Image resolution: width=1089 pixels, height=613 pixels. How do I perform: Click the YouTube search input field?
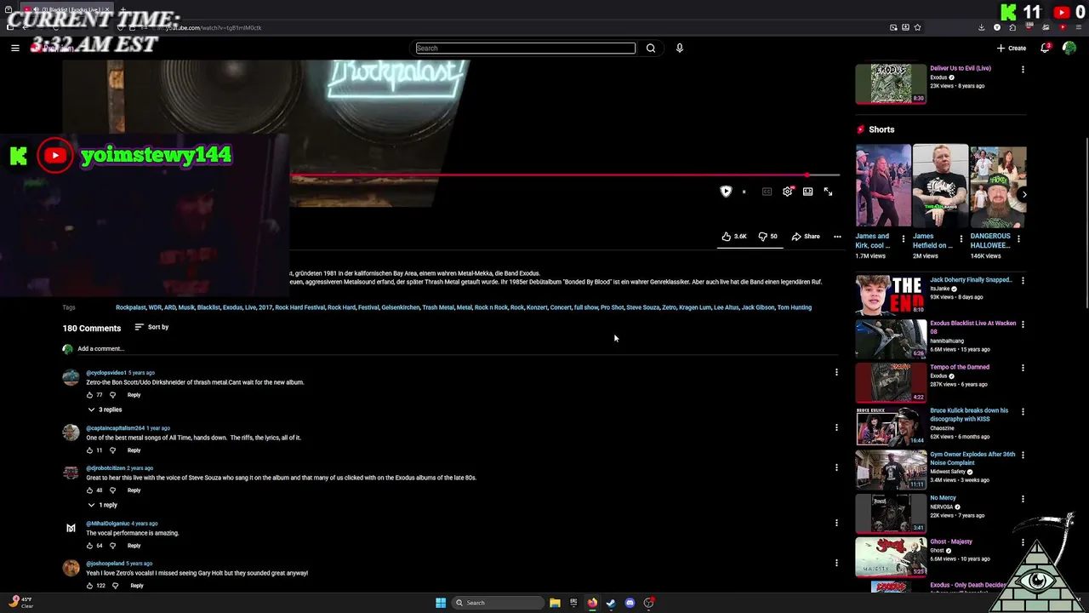click(525, 48)
